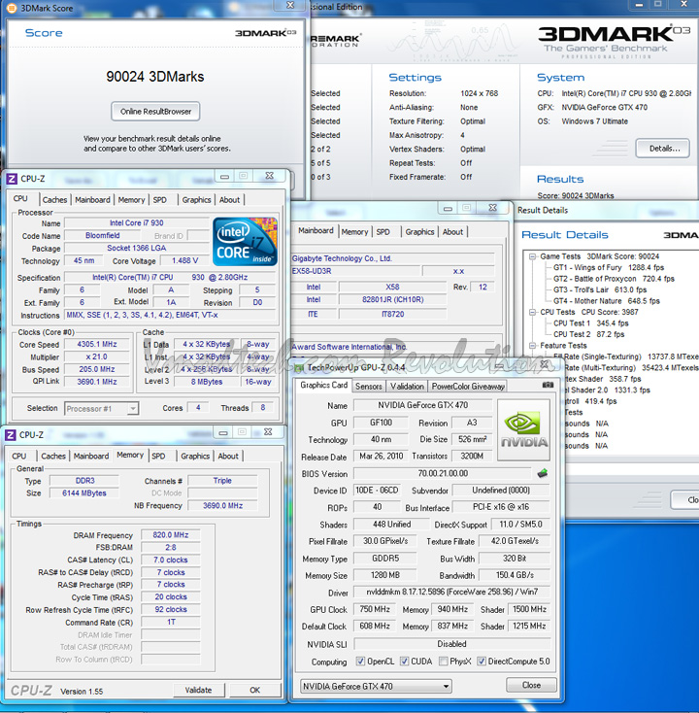Switch to the Sensors tab in GPU-Z
The height and width of the screenshot is (713, 699).
tap(368, 386)
